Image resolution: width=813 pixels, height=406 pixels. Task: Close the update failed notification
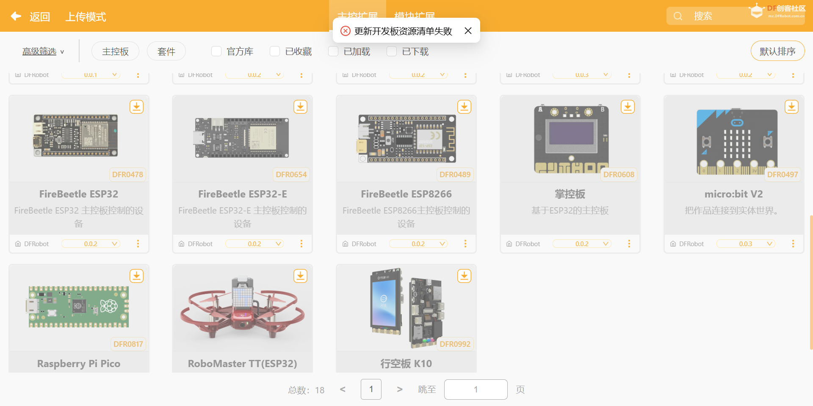coord(468,30)
